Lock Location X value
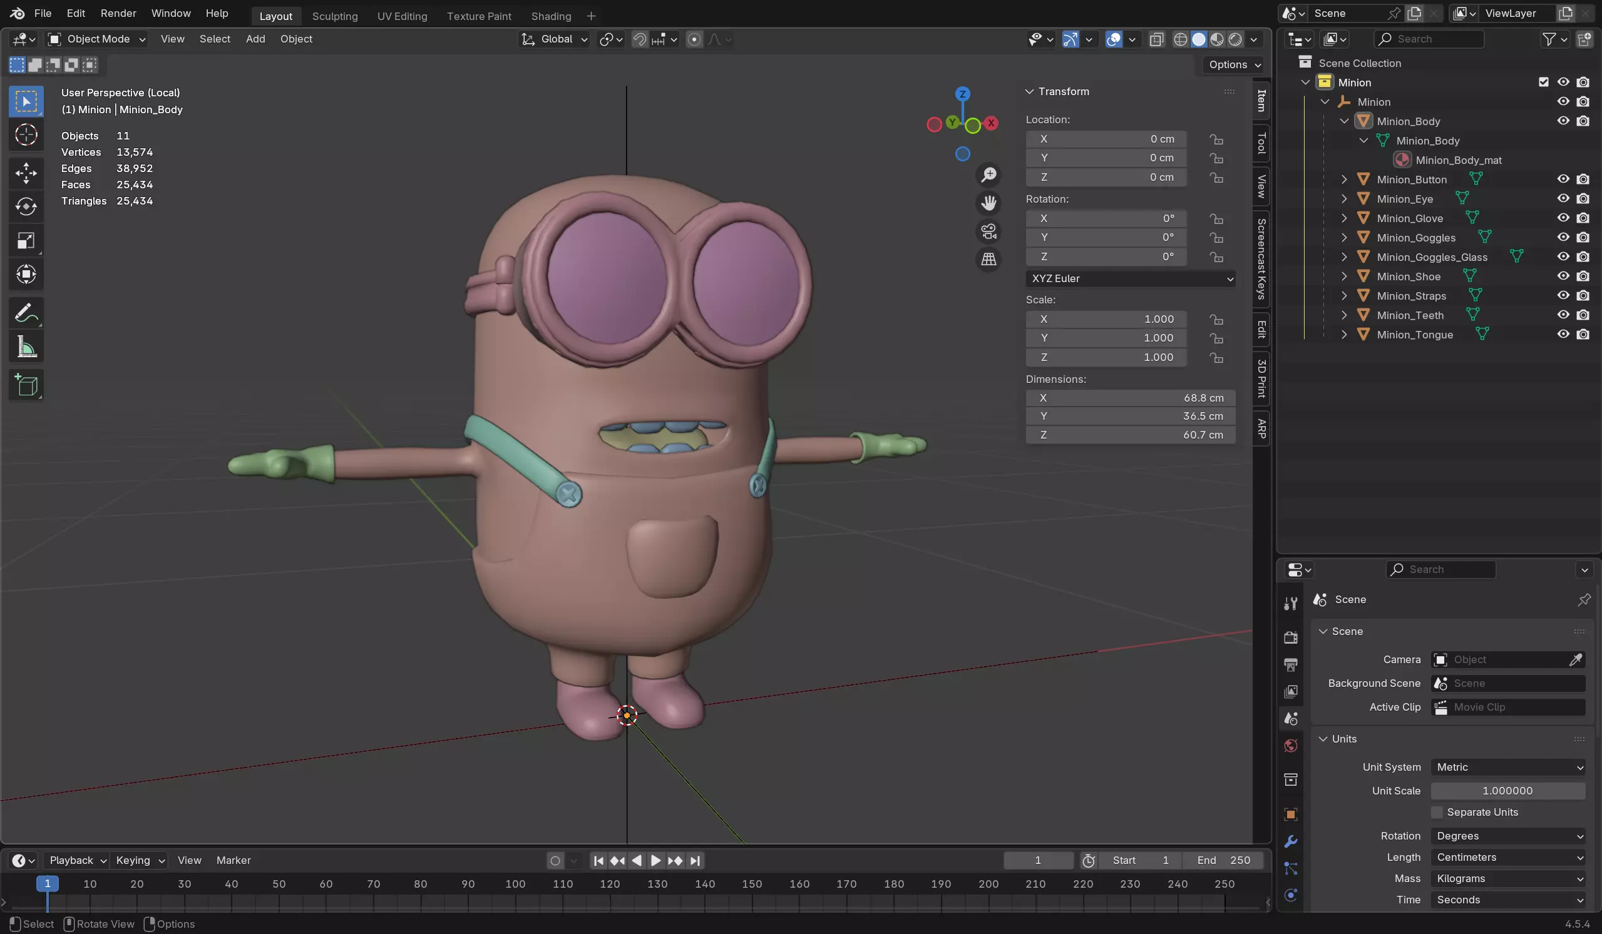Screen dimensions: 1602x934 pyautogui.click(x=1216, y=139)
